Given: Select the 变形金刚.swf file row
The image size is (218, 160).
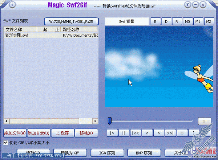Looking at the screenshot, I should pyautogui.click(x=51, y=35).
